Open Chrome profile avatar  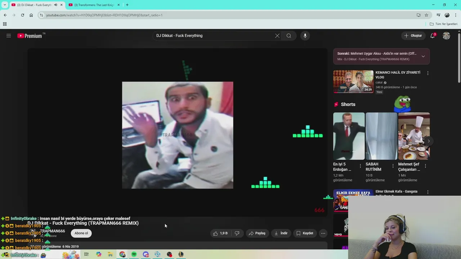(x=447, y=15)
